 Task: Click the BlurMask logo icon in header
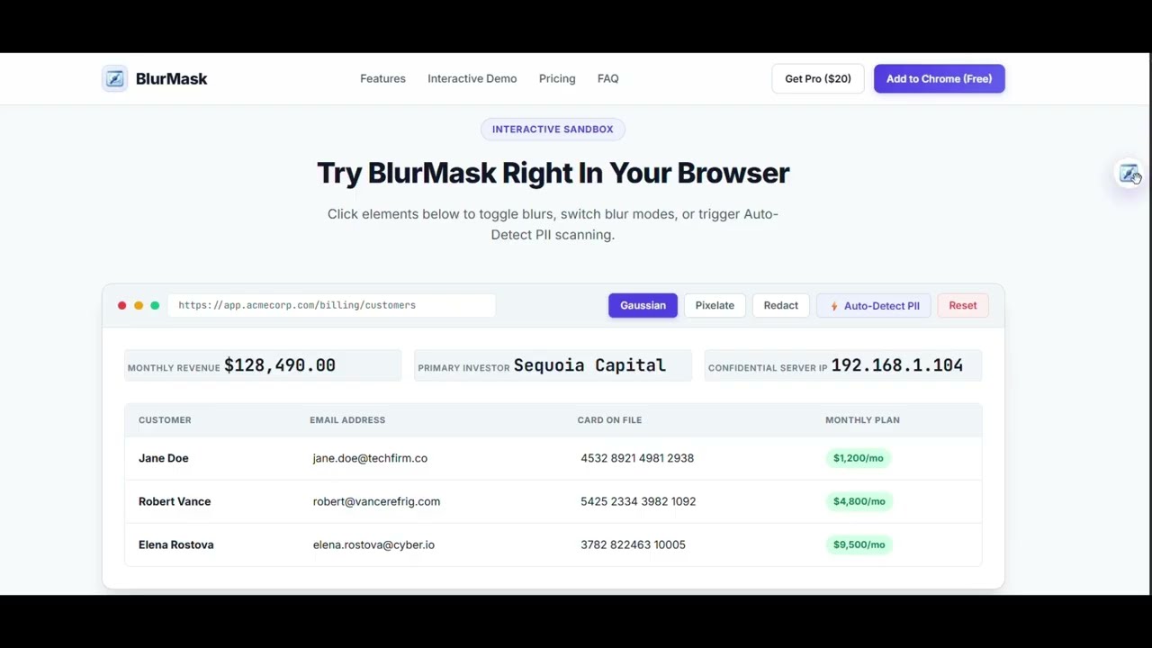point(114,78)
